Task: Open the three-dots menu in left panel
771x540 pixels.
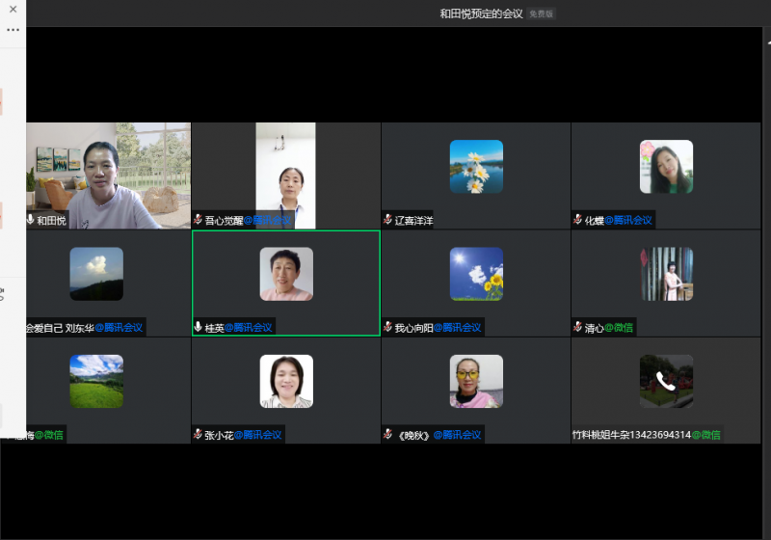Action: coord(13,30)
